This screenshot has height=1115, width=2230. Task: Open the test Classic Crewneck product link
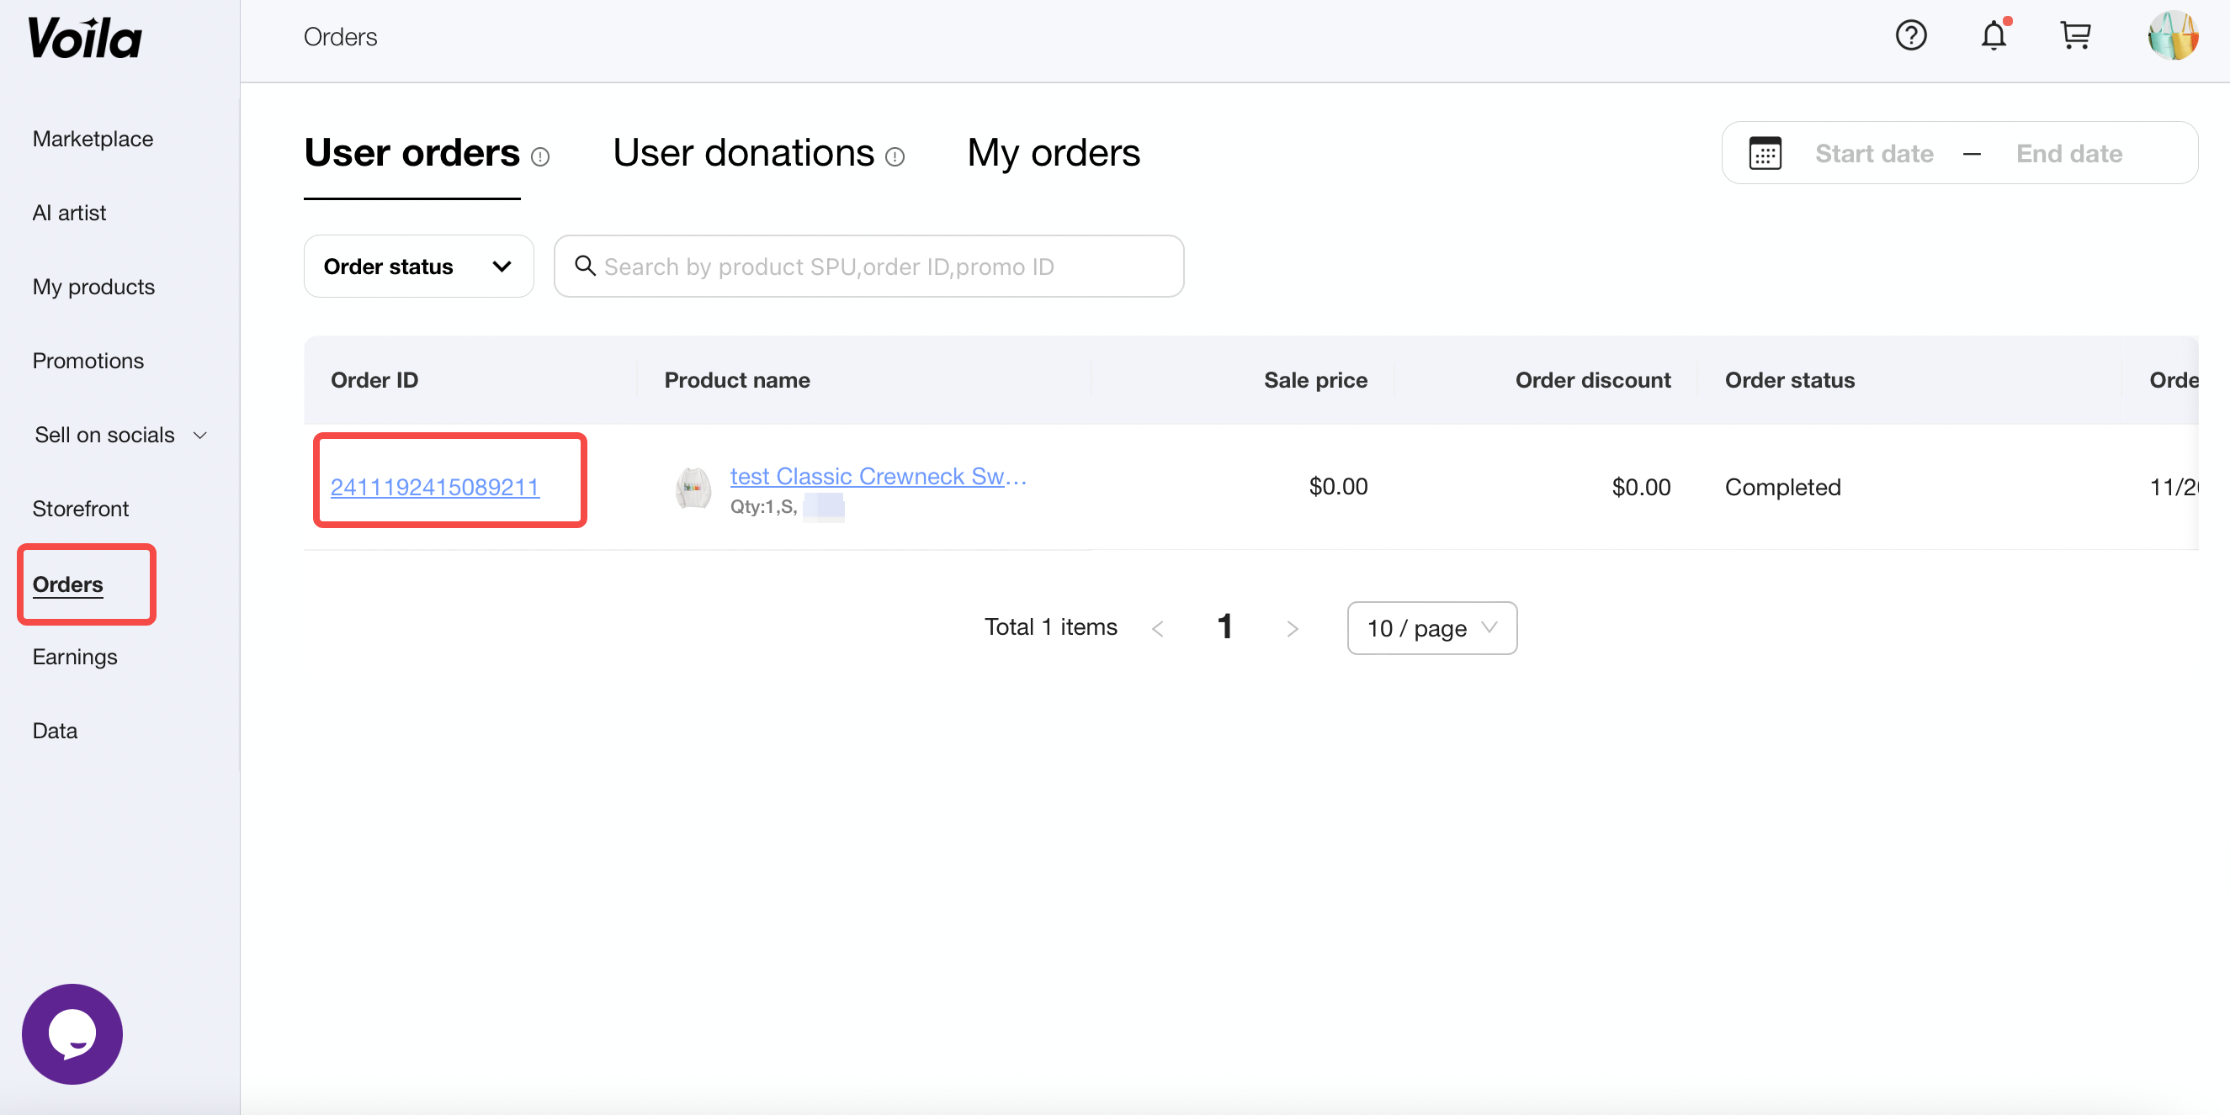coord(878,476)
